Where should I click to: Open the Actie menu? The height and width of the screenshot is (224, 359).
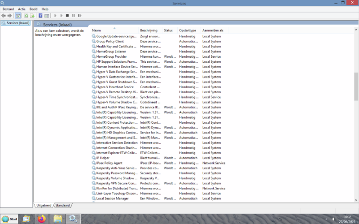[22, 9]
